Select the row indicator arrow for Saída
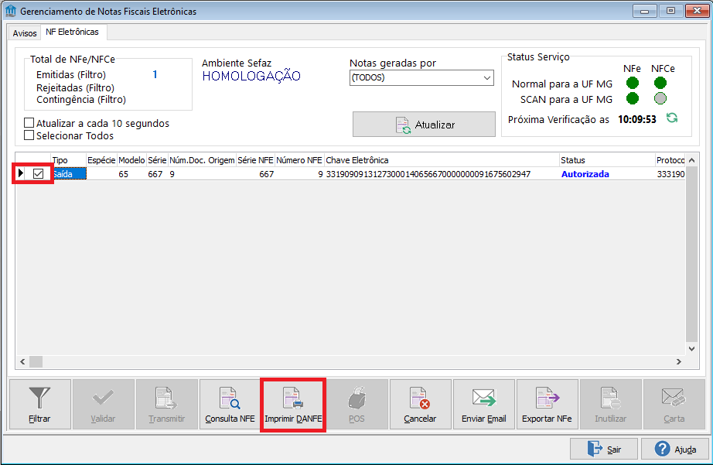 point(20,173)
